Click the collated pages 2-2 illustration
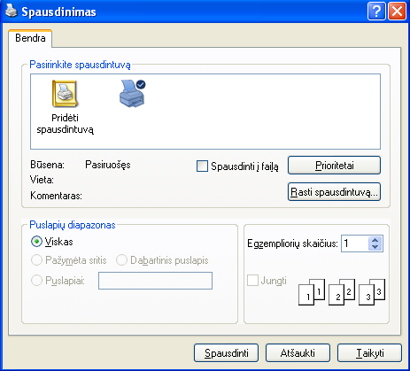Screen dimensions: 410x371 [x=342, y=292]
